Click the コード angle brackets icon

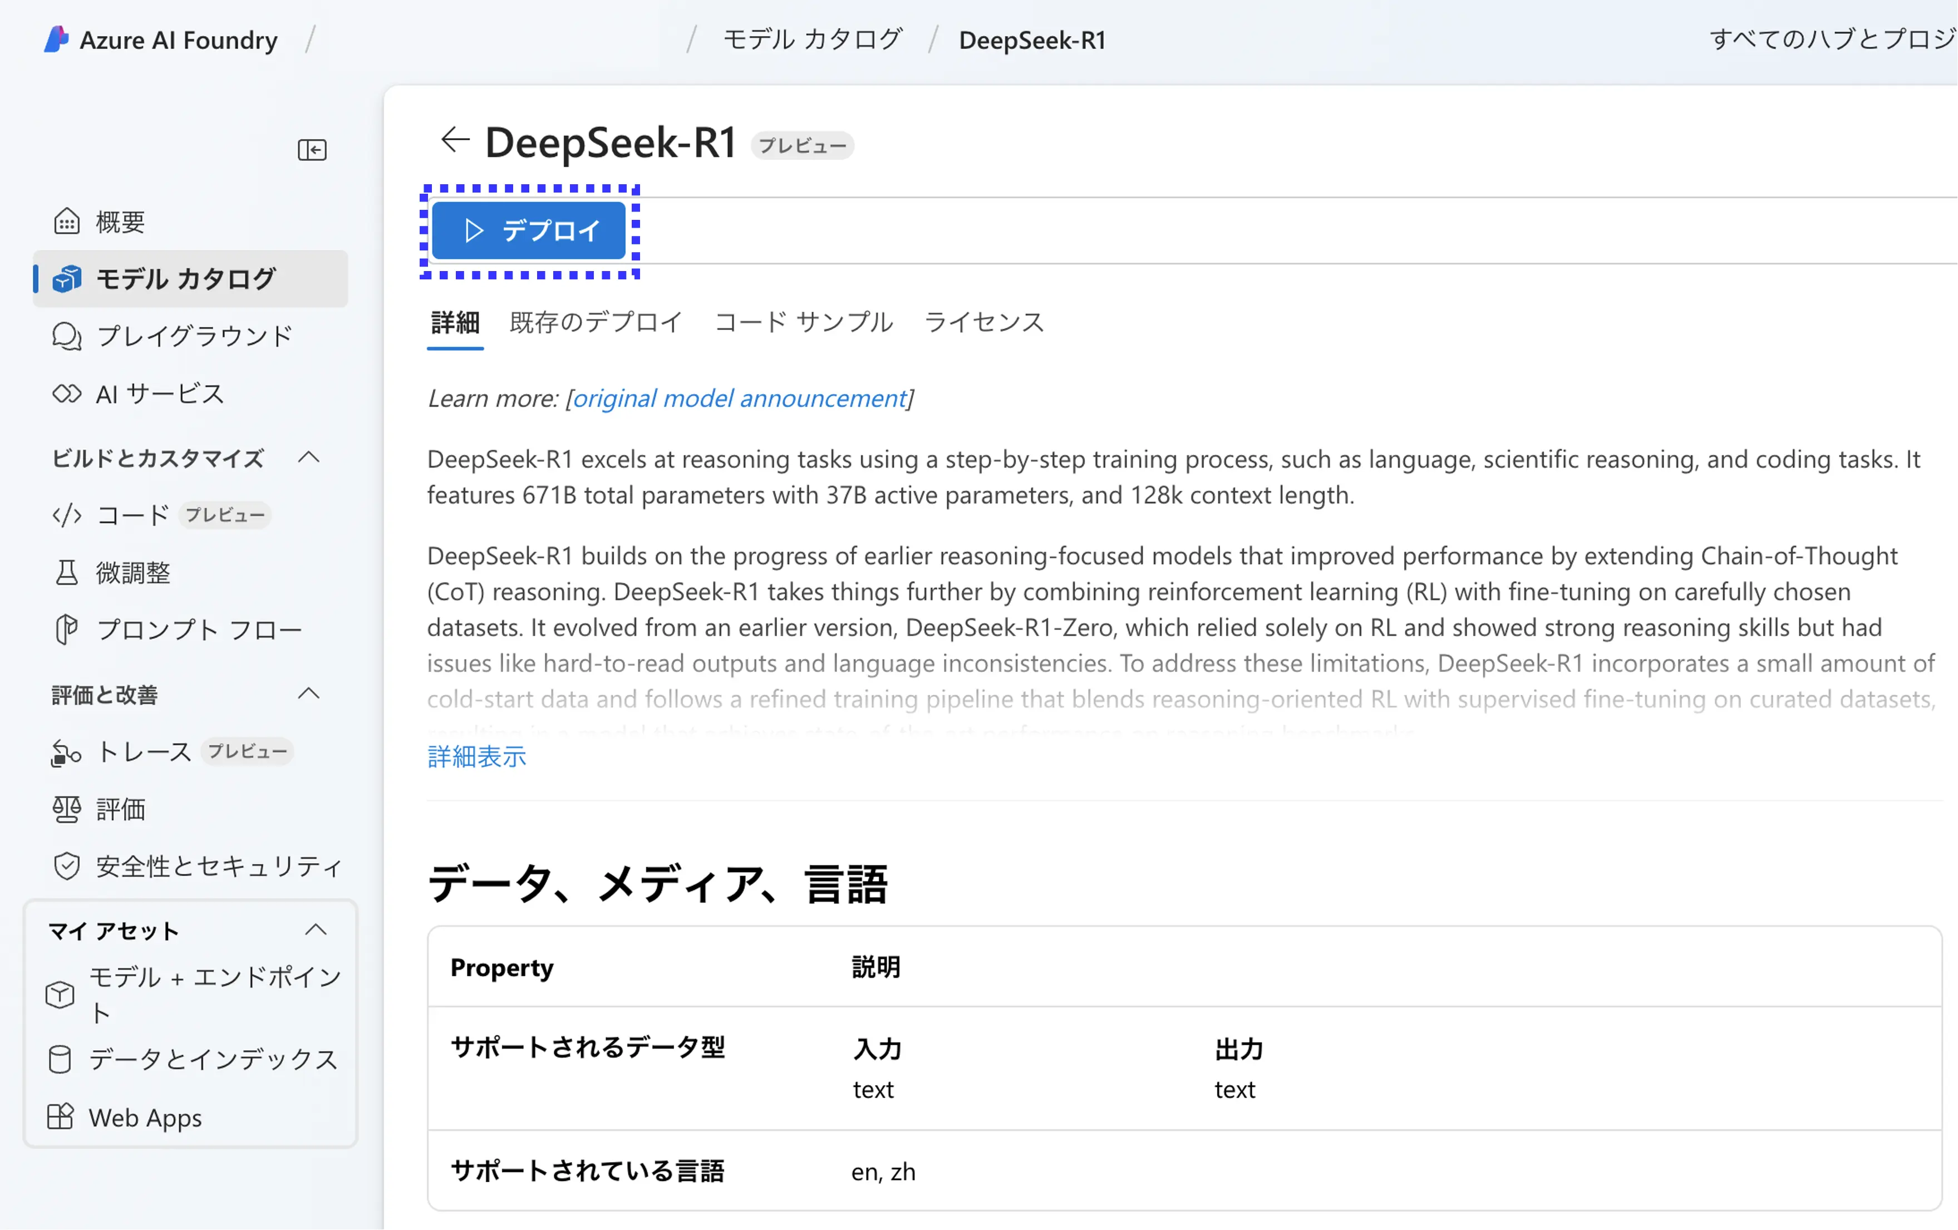pos(67,515)
